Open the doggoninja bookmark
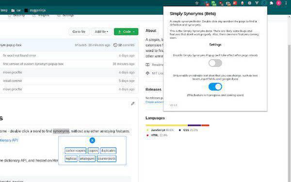The image size is (291, 182). 35,10
